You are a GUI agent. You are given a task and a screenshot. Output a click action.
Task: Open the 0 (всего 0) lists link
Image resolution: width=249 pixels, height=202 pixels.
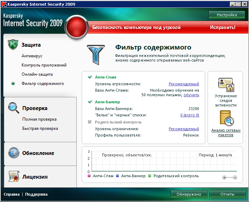pyautogui.click(x=190, y=115)
